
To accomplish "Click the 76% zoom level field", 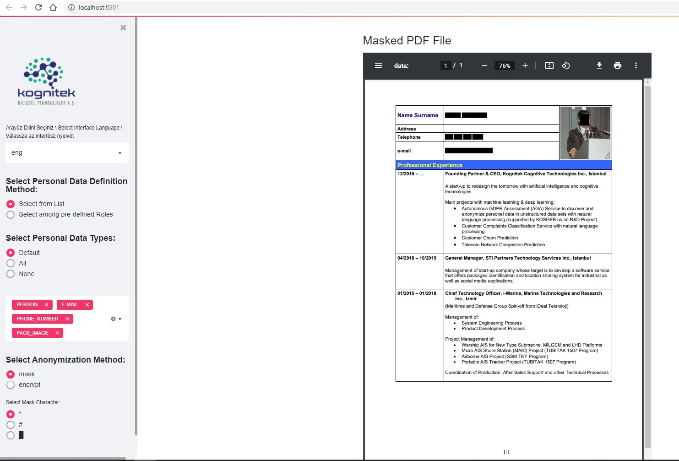I will [x=505, y=65].
